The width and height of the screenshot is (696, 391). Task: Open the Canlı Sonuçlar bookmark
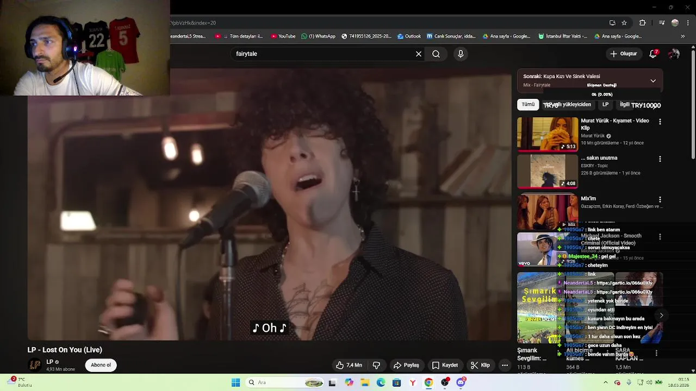[x=451, y=36]
